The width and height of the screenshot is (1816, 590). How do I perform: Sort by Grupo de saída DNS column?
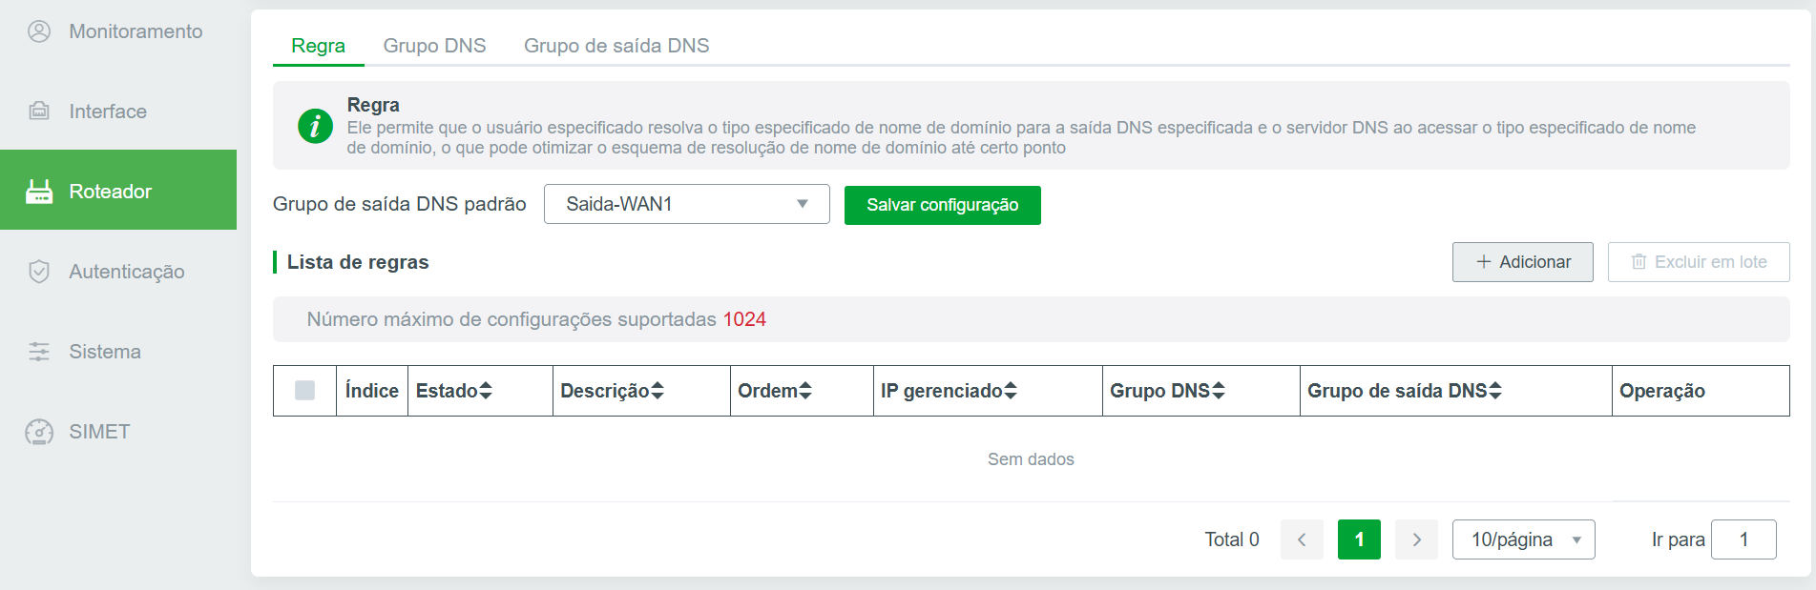point(1495,391)
